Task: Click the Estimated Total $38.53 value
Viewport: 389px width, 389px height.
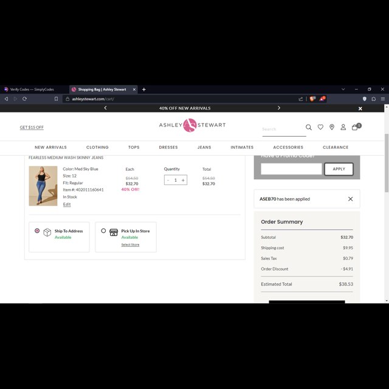Action: click(346, 284)
